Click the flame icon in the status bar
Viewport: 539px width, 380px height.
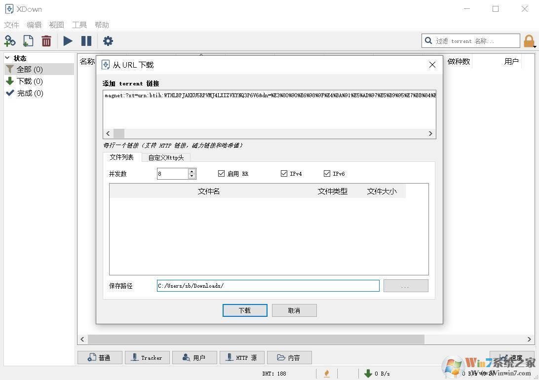tap(327, 373)
